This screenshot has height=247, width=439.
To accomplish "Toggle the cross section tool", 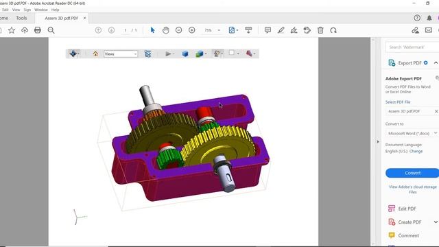I will point(249,54).
